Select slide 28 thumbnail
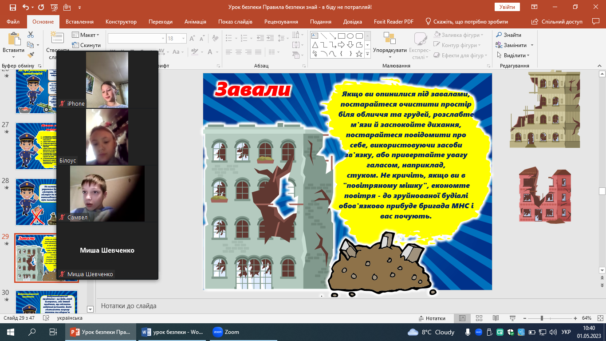Screen dimensions: 606x341 tap(46, 202)
